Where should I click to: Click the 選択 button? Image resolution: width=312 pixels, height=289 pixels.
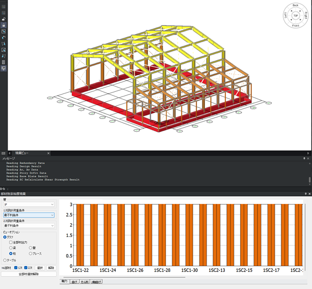click(x=40, y=268)
